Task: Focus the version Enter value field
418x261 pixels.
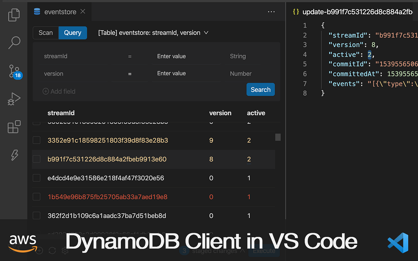Action: (x=186, y=73)
